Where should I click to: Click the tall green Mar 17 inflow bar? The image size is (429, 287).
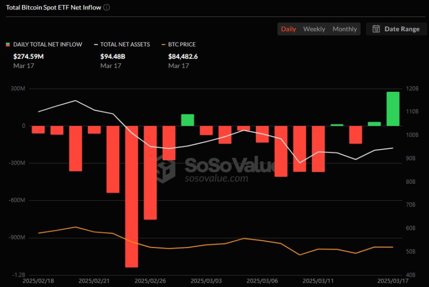(x=393, y=109)
